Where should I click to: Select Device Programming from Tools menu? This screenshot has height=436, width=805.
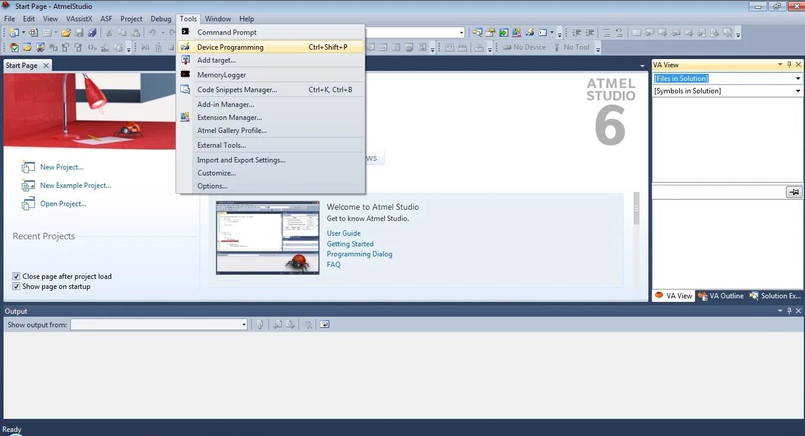[271, 47]
